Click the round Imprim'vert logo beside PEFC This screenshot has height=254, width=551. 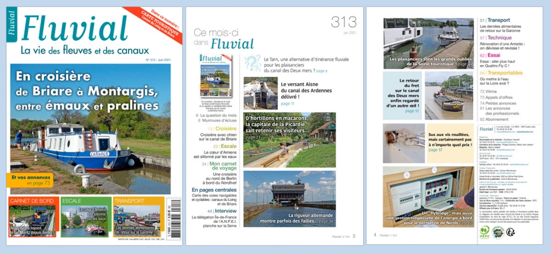pos(498,232)
